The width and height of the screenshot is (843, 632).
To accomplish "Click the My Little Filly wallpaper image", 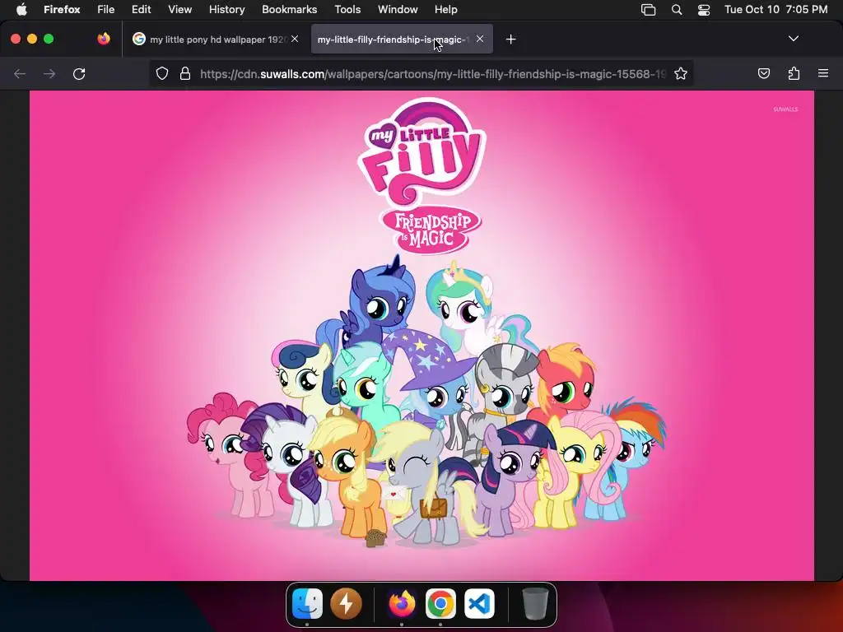I will coord(421,336).
